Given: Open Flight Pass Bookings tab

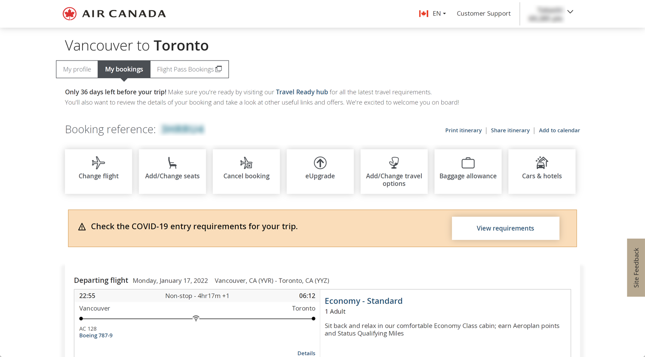Looking at the screenshot, I should [x=189, y=69].
